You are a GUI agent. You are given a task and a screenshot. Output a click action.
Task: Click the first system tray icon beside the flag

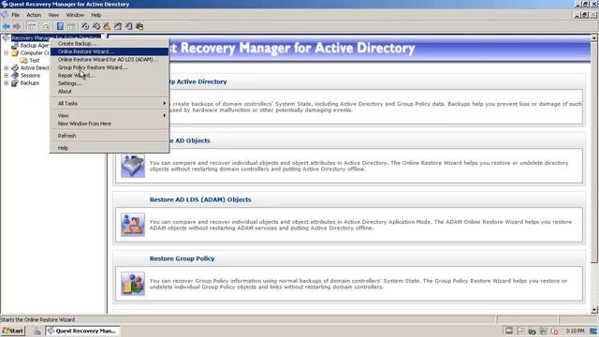(509, 330)
